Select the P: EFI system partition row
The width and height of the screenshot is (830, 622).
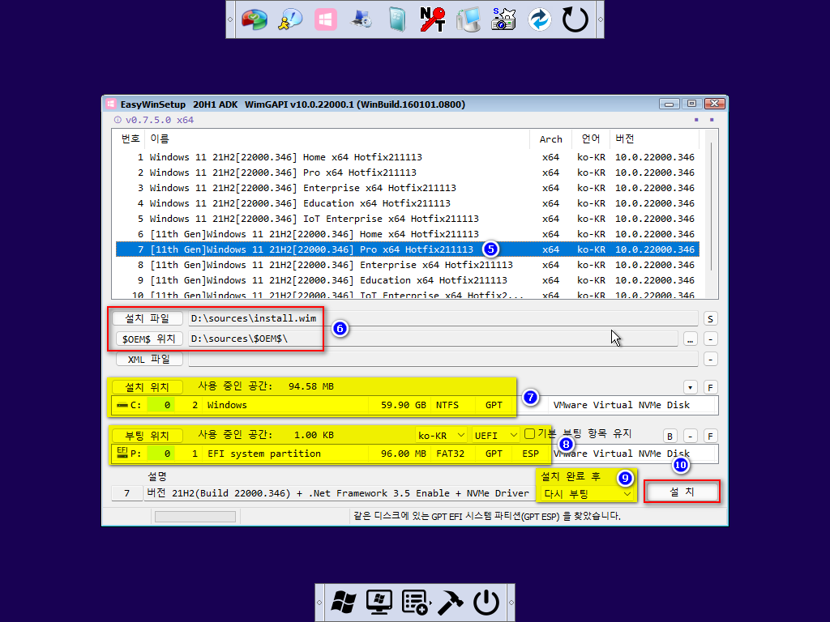coord(414,454)
